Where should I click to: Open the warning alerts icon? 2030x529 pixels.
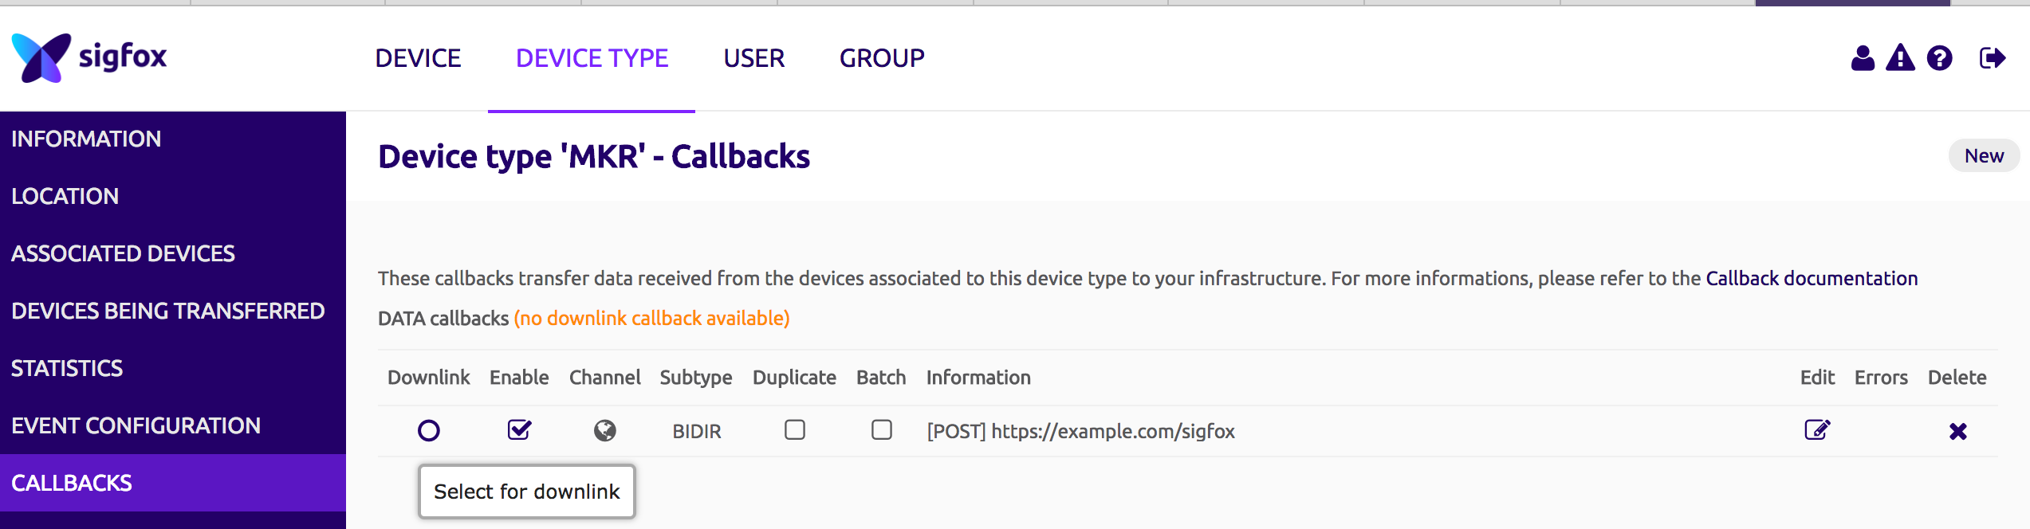point(1900,58)
